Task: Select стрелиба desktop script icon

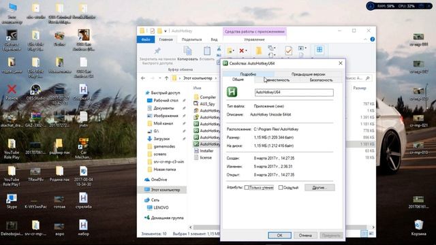Action: tap(83, 201)
